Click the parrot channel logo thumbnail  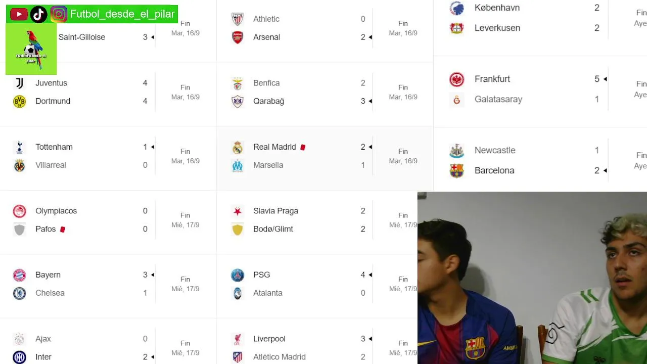(x=31, y=50)
